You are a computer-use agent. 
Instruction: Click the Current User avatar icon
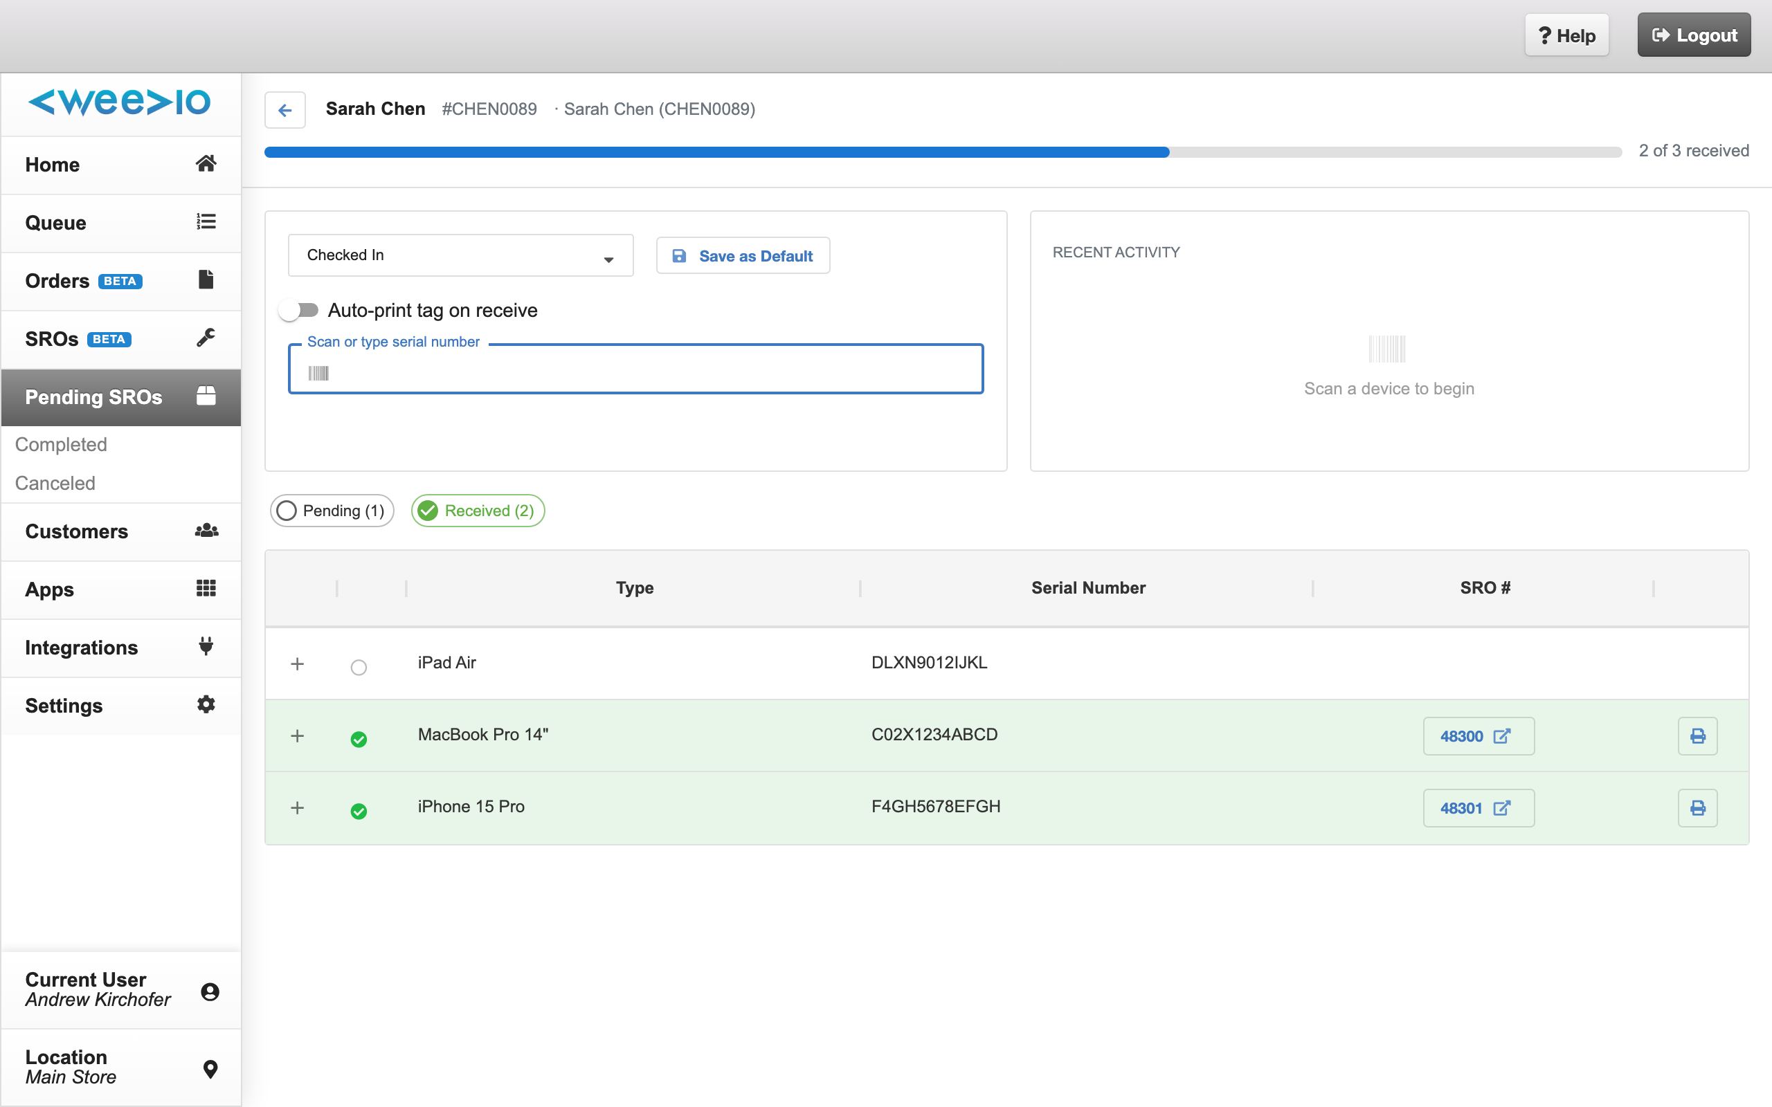pos(210,991)
